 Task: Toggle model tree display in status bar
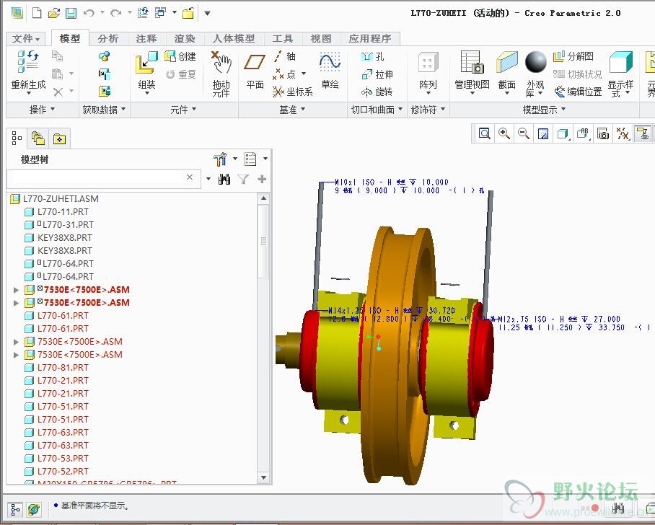(x=15, y=510)
